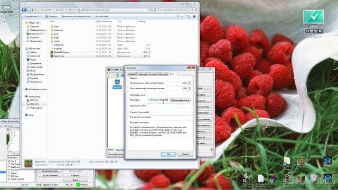The image size is (338, 190).
Task: Go back in Explorer navigation
Action: (x=24, y=10)
